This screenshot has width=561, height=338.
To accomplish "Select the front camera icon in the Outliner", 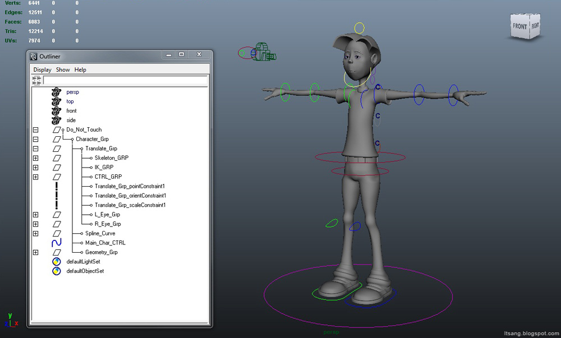I will pos(56,111).
